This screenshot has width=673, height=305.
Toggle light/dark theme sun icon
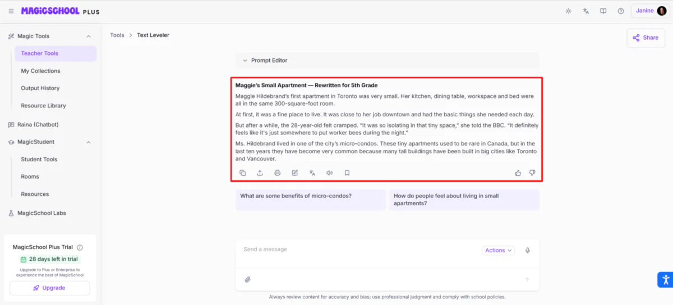(568, 11)
